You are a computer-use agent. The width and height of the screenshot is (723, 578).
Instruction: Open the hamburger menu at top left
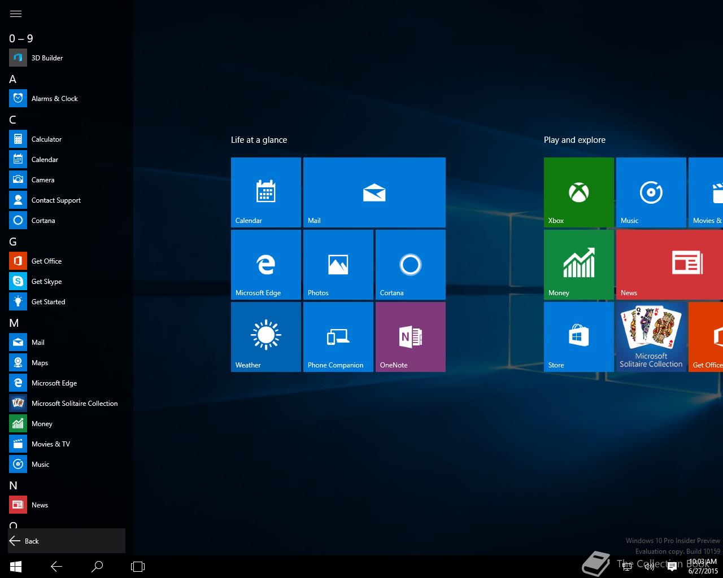pos(16,14)
